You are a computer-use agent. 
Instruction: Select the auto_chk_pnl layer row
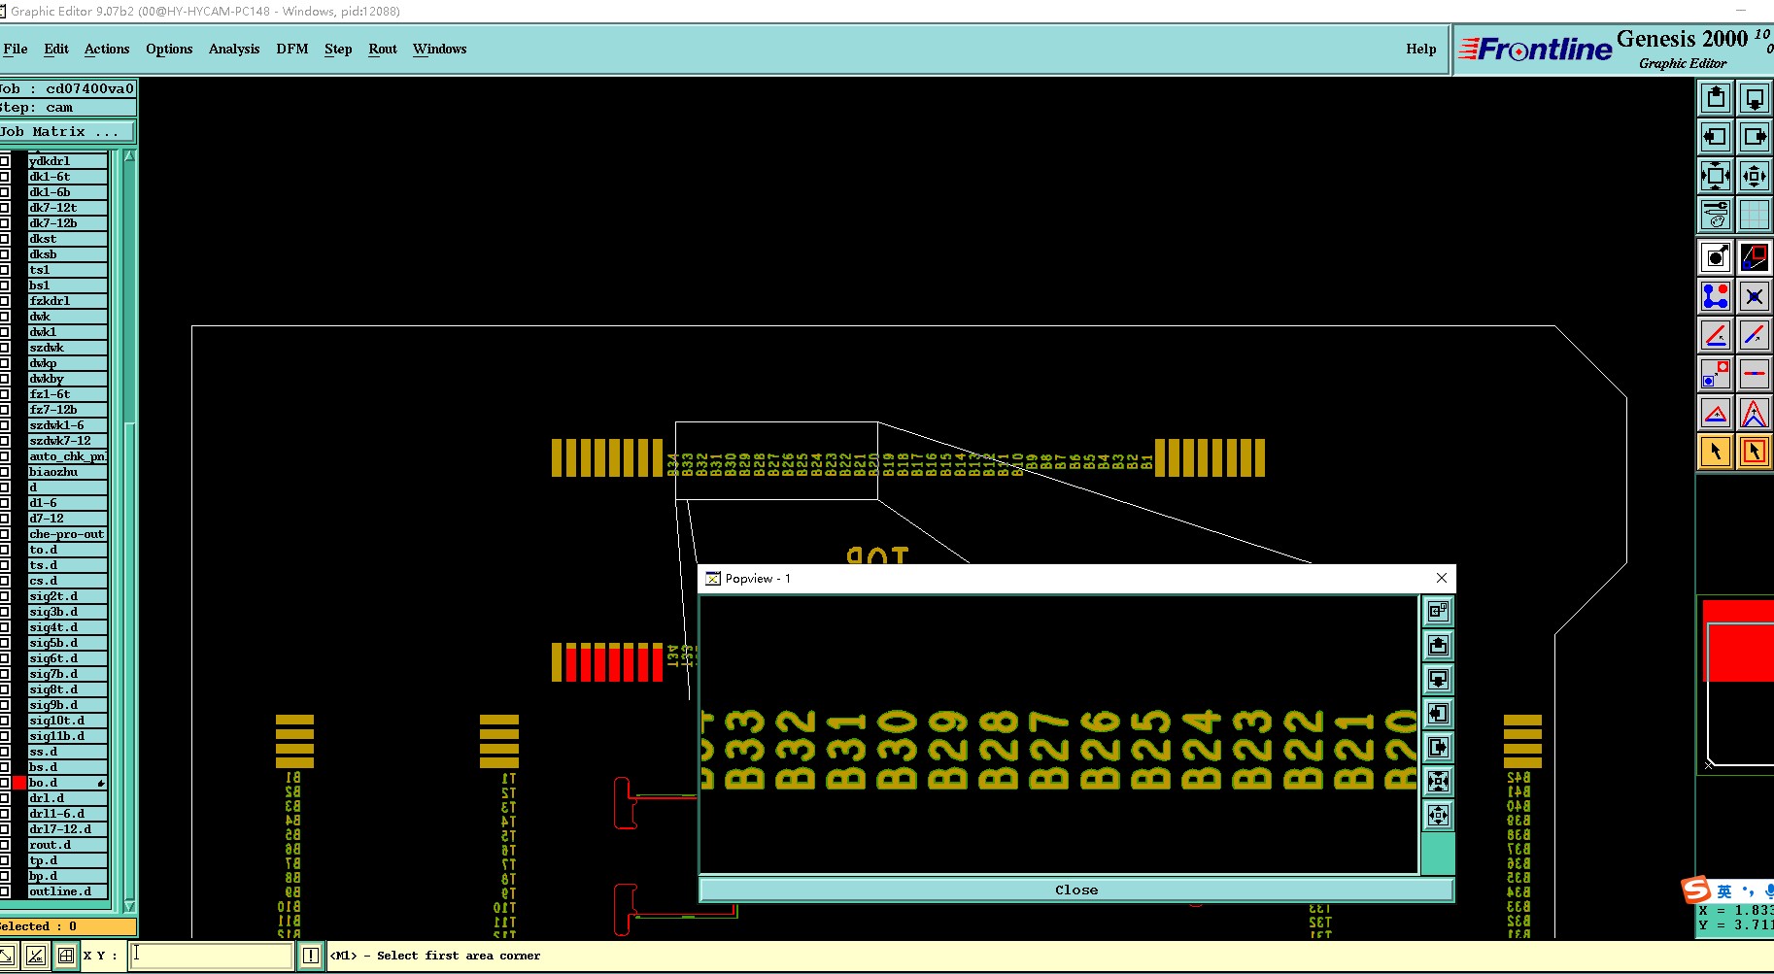(67, 456)
